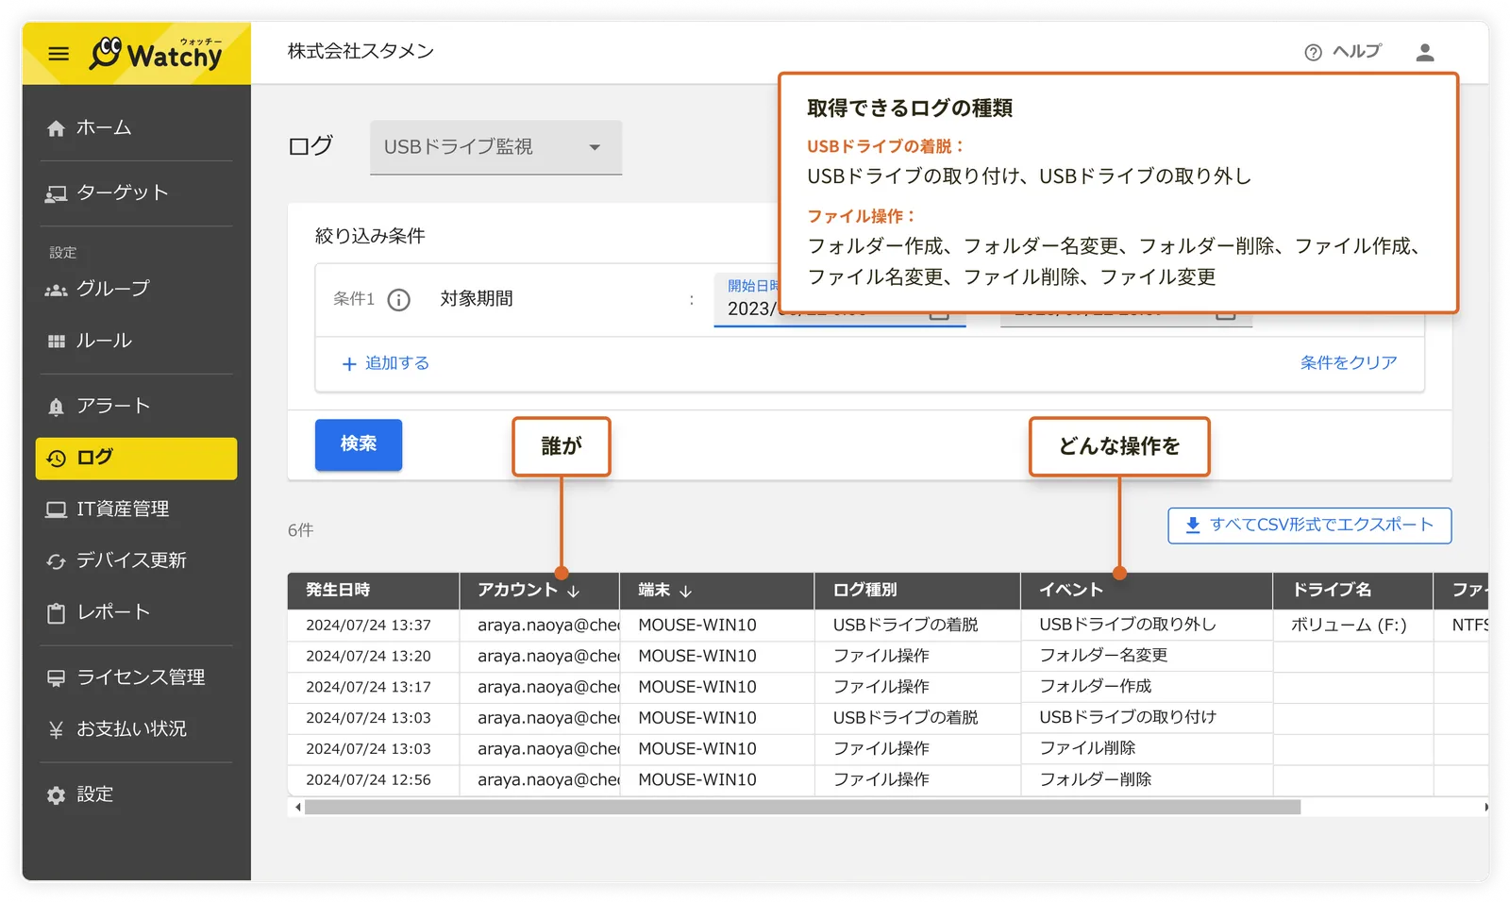
Task: Click the ヘルプ link
Action: point(1357,52)
